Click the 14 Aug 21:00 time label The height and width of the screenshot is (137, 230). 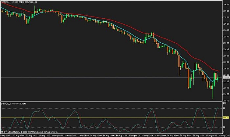point(121,136)
